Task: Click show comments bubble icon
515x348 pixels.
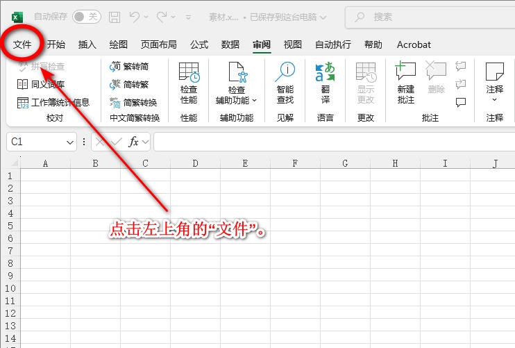Action: click(x=460, y=103)
